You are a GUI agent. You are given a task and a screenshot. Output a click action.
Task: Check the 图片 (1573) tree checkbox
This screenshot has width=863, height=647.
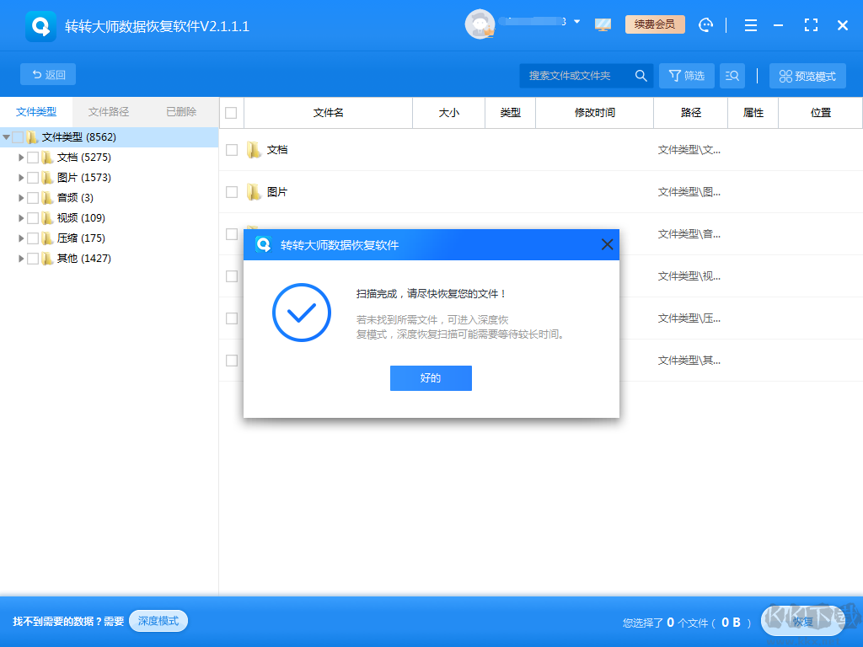(33, 178)
